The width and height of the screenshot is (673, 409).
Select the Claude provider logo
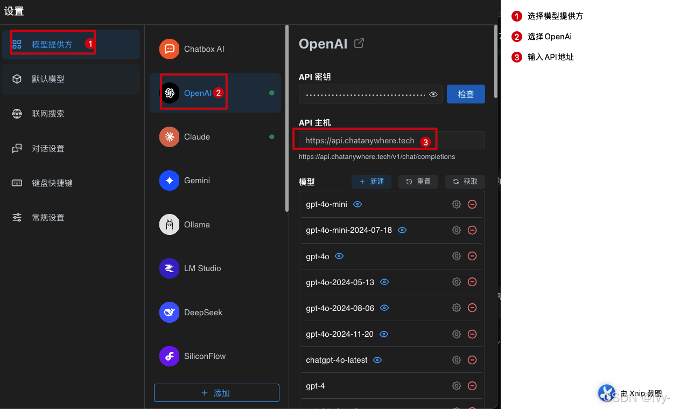169,137
